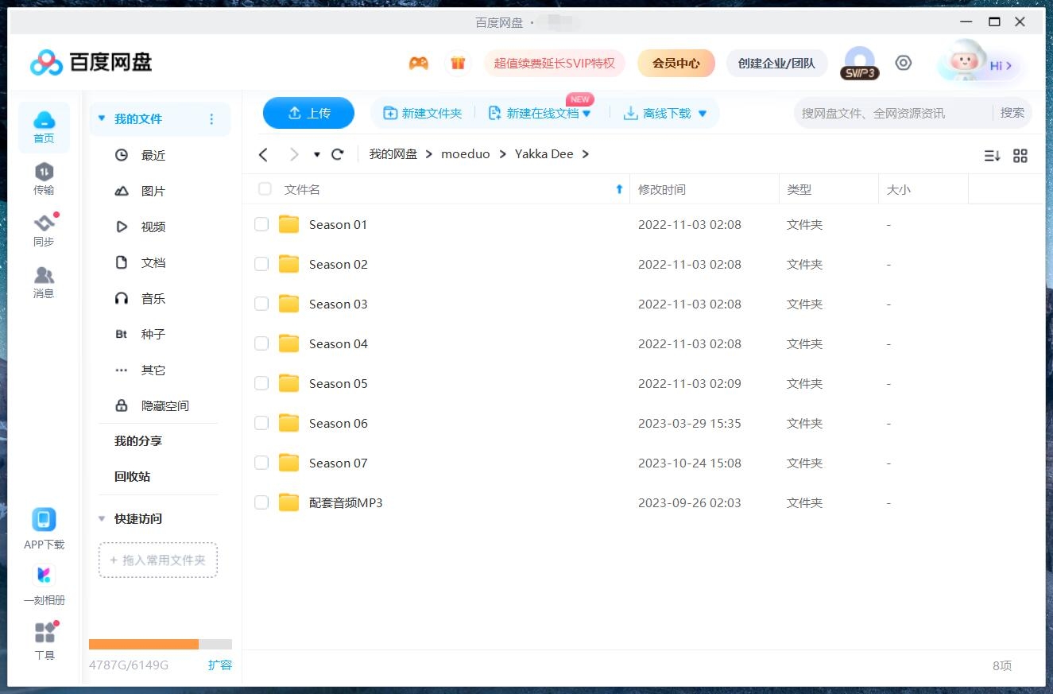
Task: Switch to grid view layout
Action: click(x=1020, y=156)
